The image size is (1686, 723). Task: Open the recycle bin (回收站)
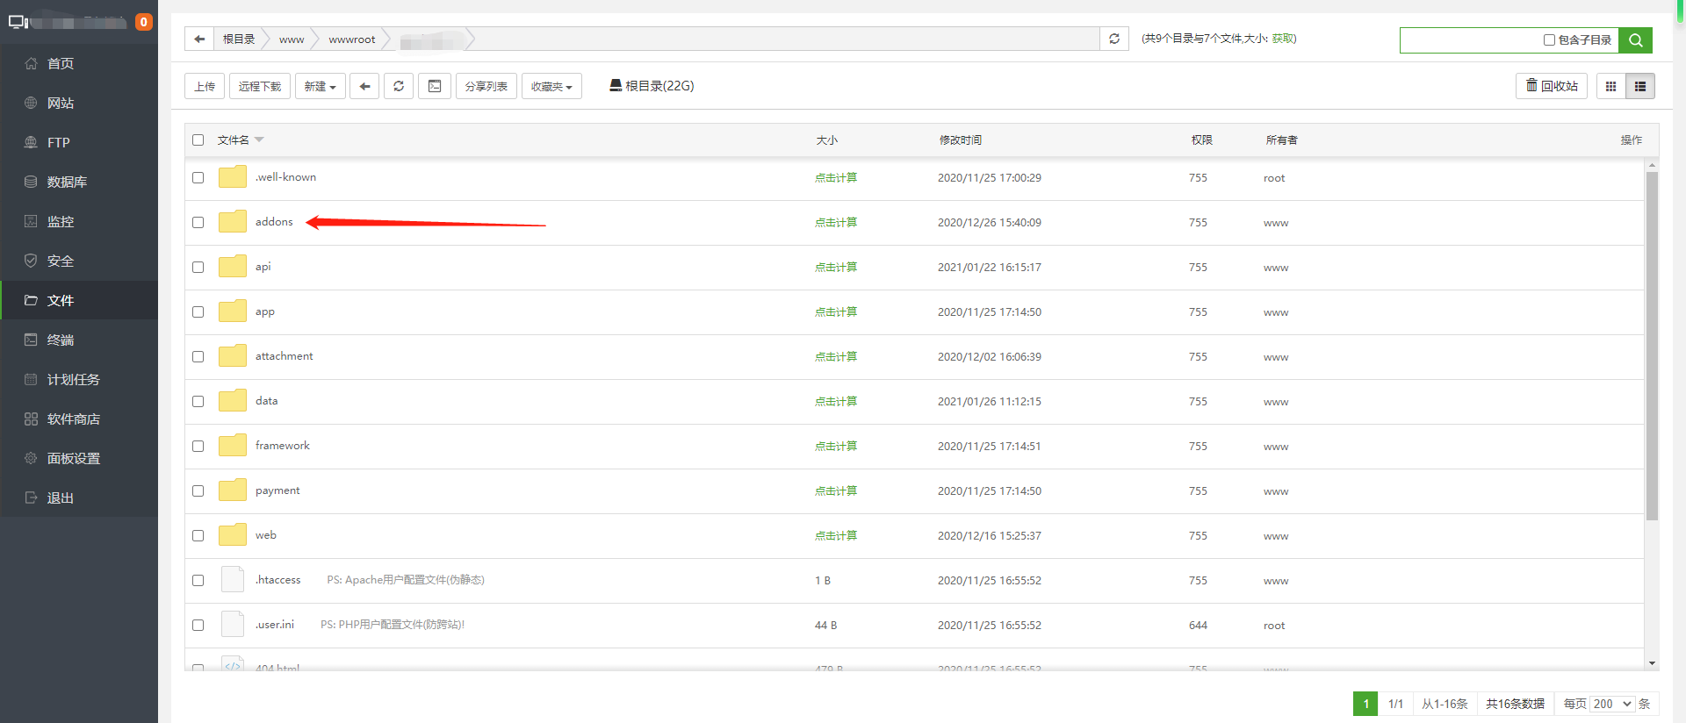click(1552, 86)
